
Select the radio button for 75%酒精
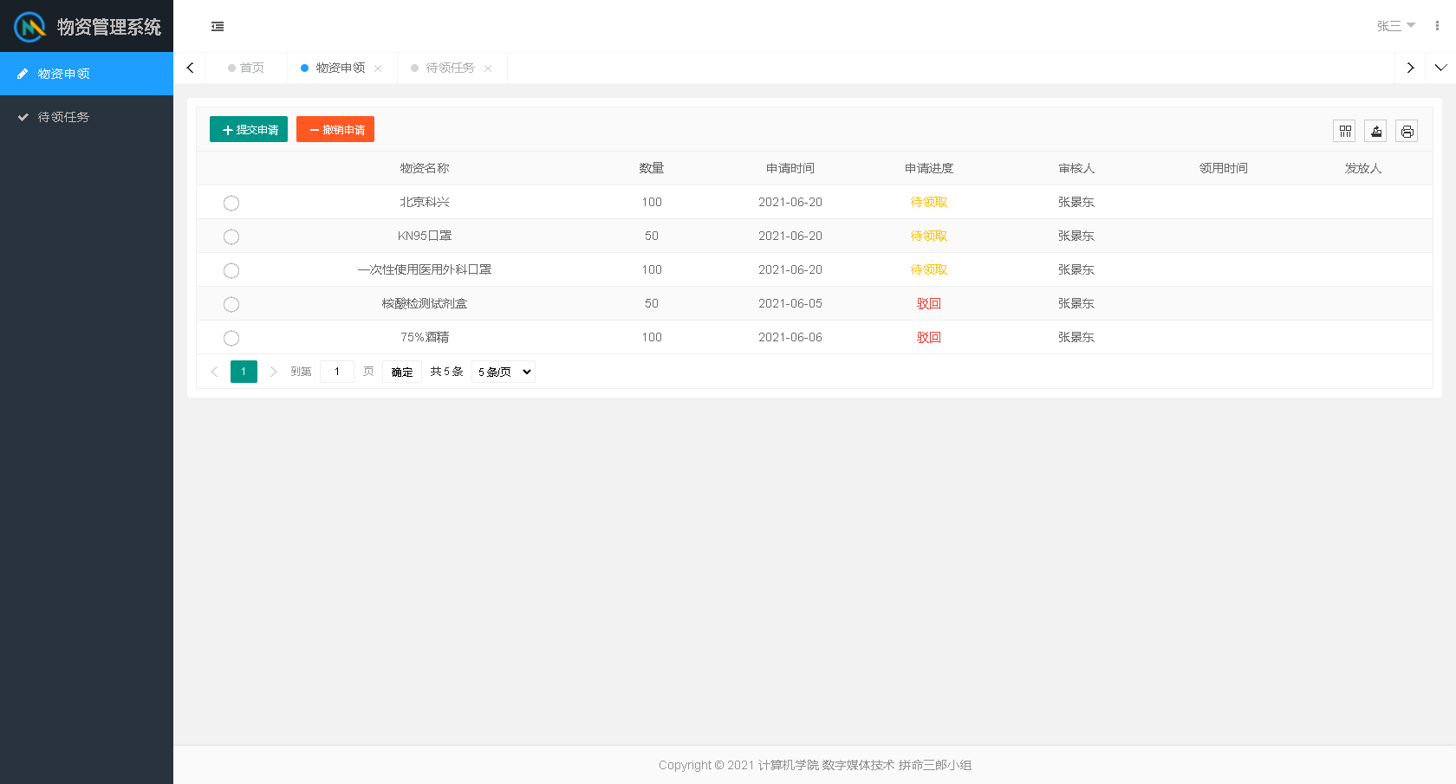point(231,338)
